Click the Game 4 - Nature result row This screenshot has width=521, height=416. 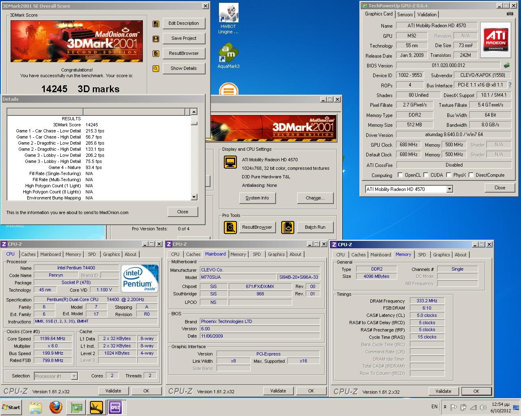coord(99,167)
